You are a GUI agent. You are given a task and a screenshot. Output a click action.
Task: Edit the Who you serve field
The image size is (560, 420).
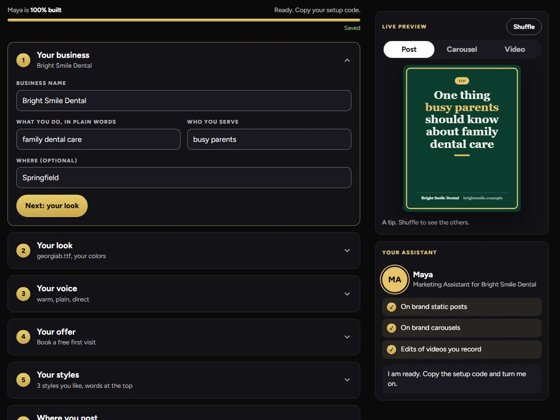pos(269,140)
